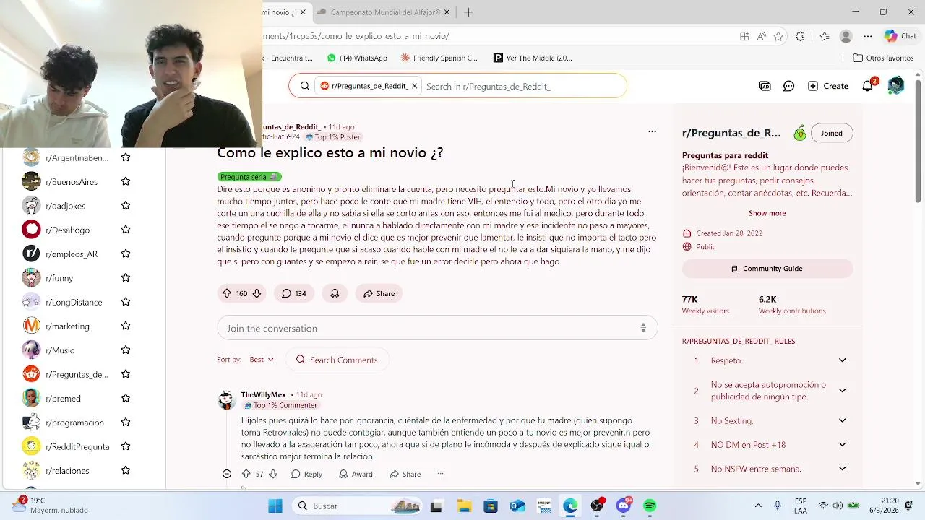The height and width of the screenshot is (520, 925).
Task: Open the post overflow three-dot menu
Action: (x=652, y=131)
